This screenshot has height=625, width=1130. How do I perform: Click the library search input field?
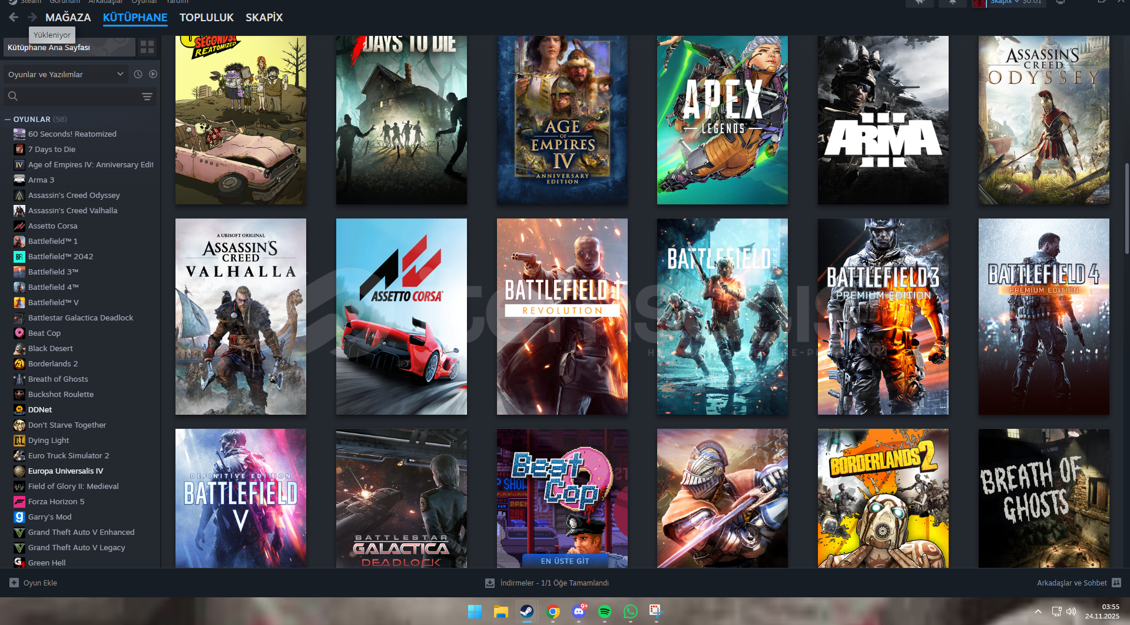tap(79, 96)
